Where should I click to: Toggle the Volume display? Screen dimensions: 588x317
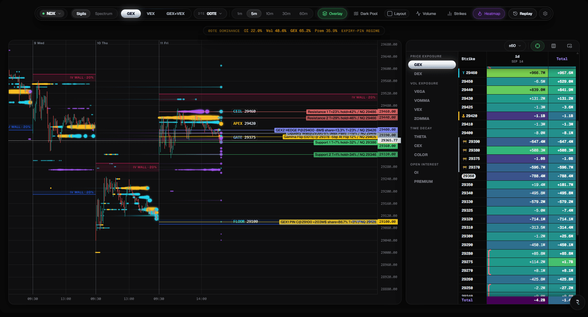click(x=426, y=14)
